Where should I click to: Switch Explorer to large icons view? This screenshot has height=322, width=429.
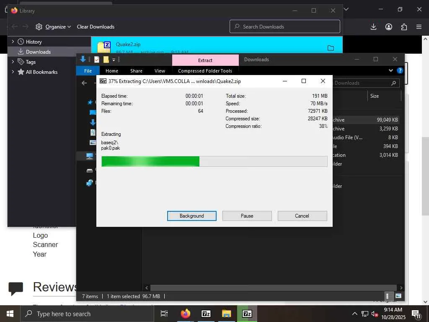tap(398, 296)
